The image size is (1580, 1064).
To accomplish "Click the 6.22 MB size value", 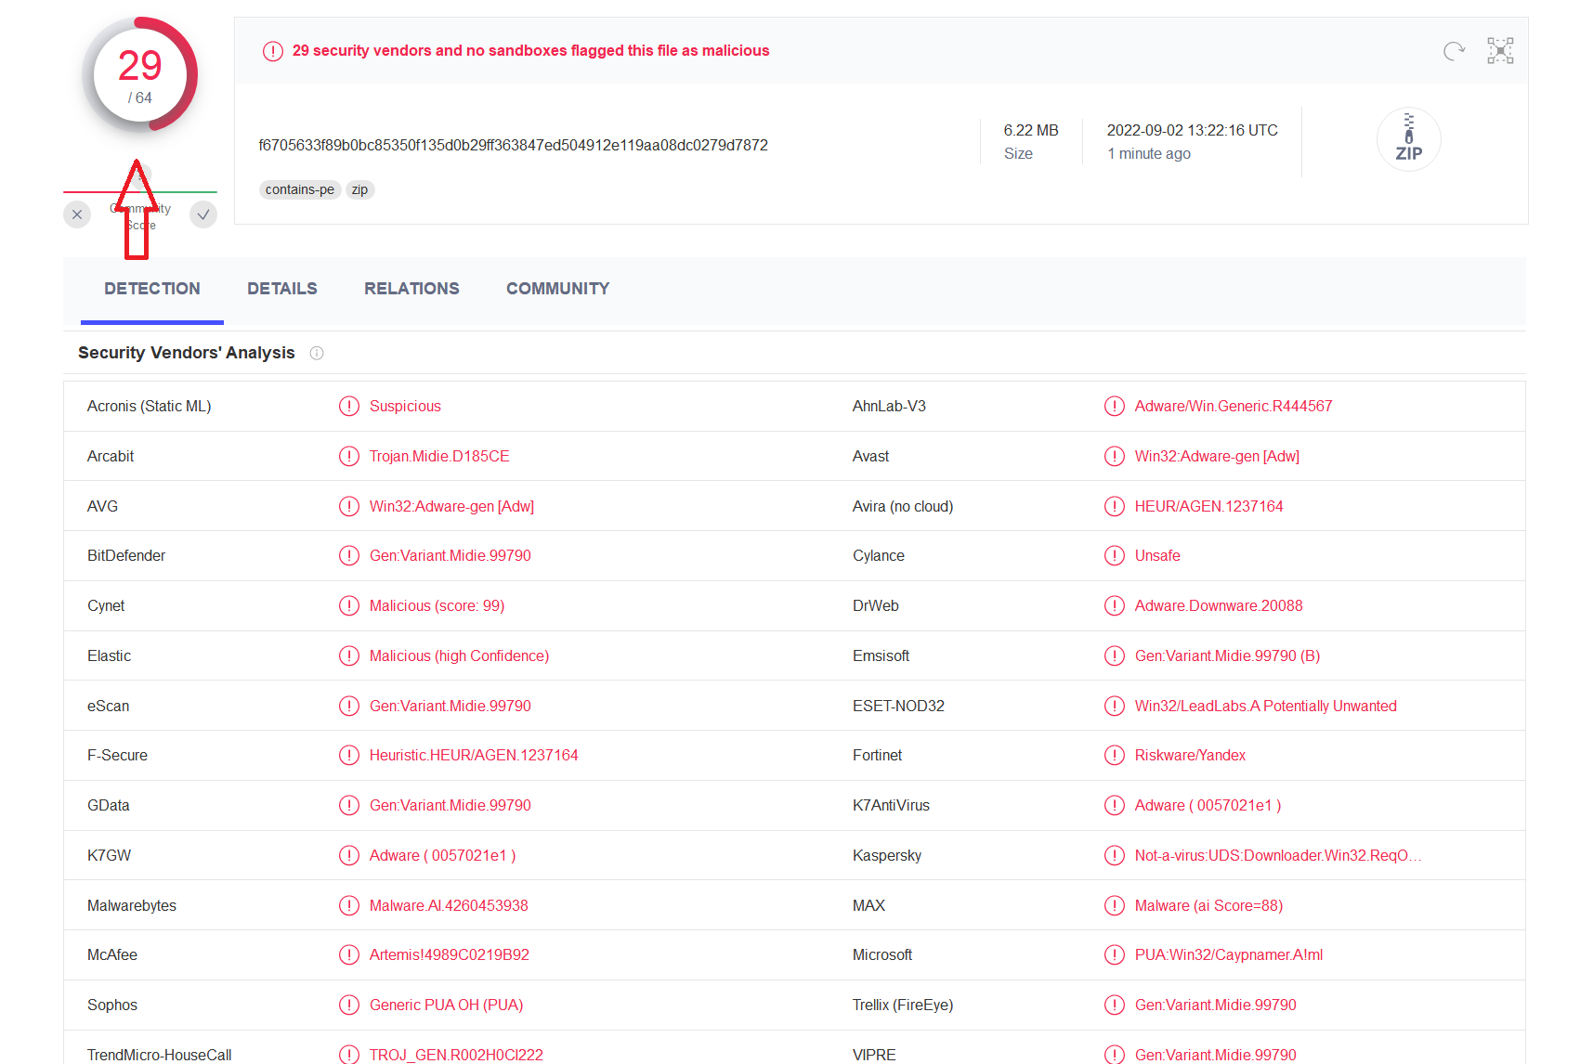I will pyautogui.click(x=1031, y=130).
